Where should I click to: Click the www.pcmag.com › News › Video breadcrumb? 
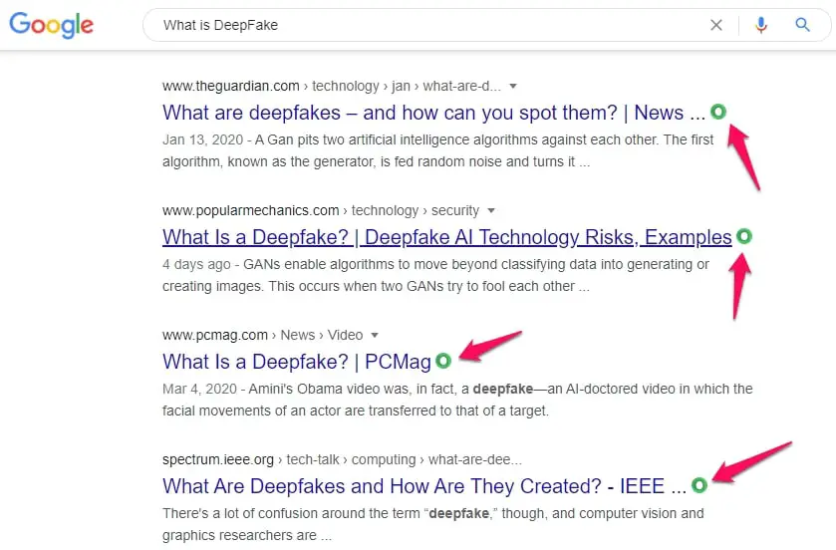pyautogui.click(x=263, y=335)
